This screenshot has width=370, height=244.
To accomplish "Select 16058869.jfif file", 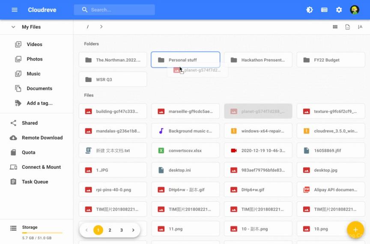I will 331,150.
